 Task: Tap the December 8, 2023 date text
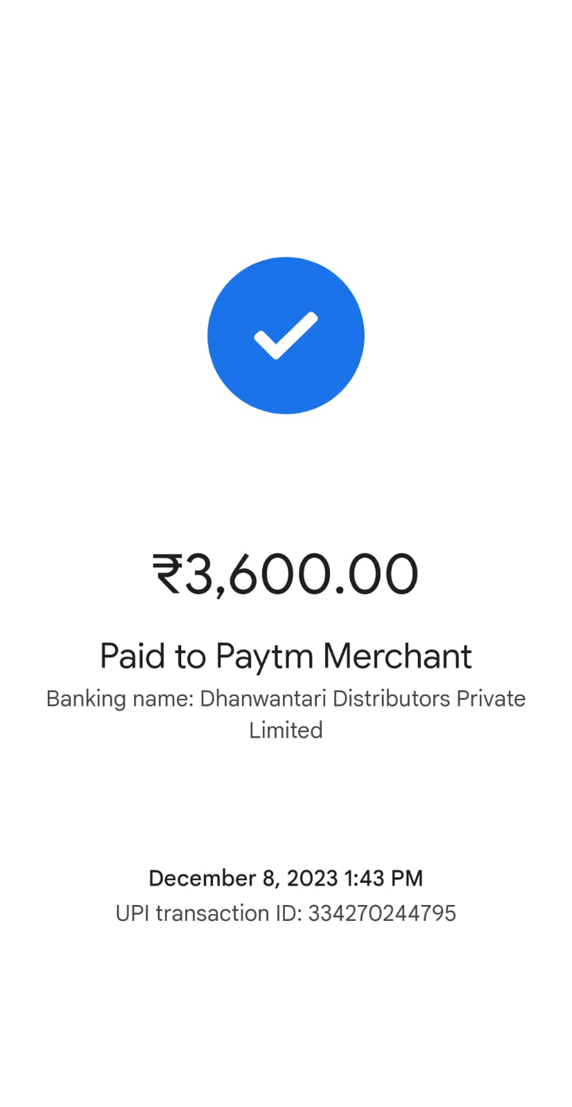(x=243, y=879)
